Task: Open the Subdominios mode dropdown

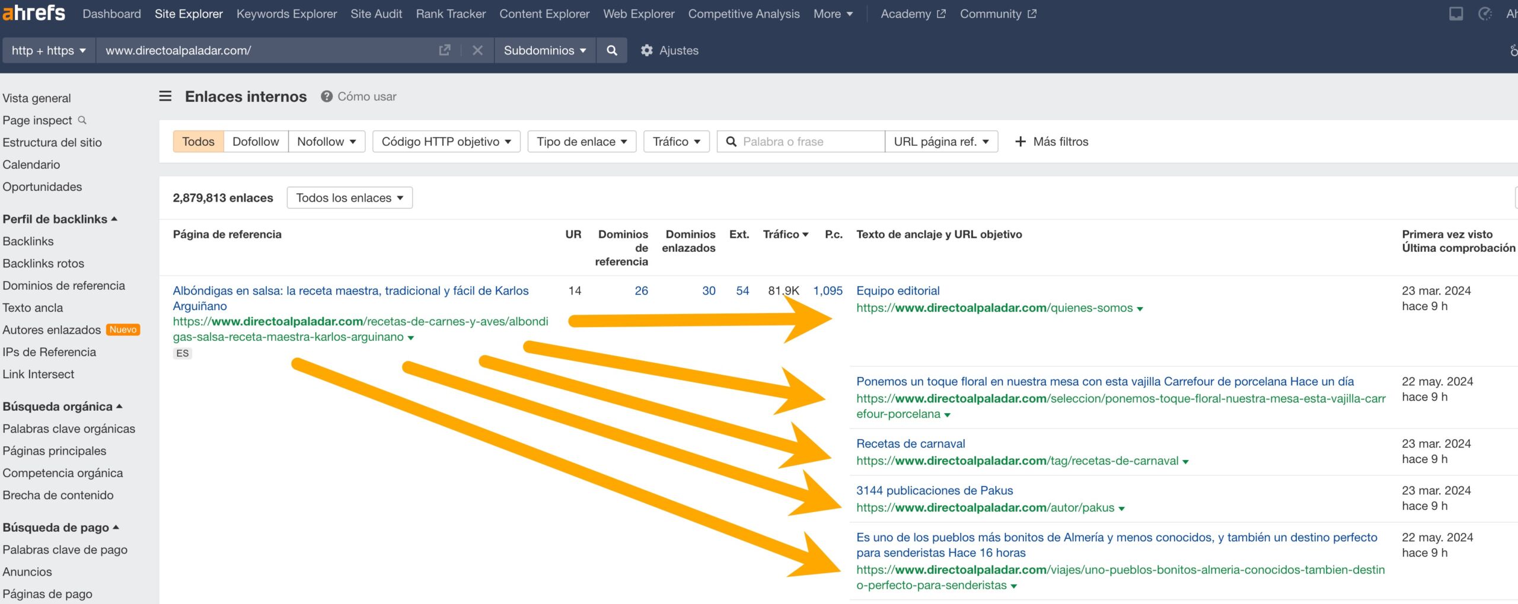Action: click(544, 50)
